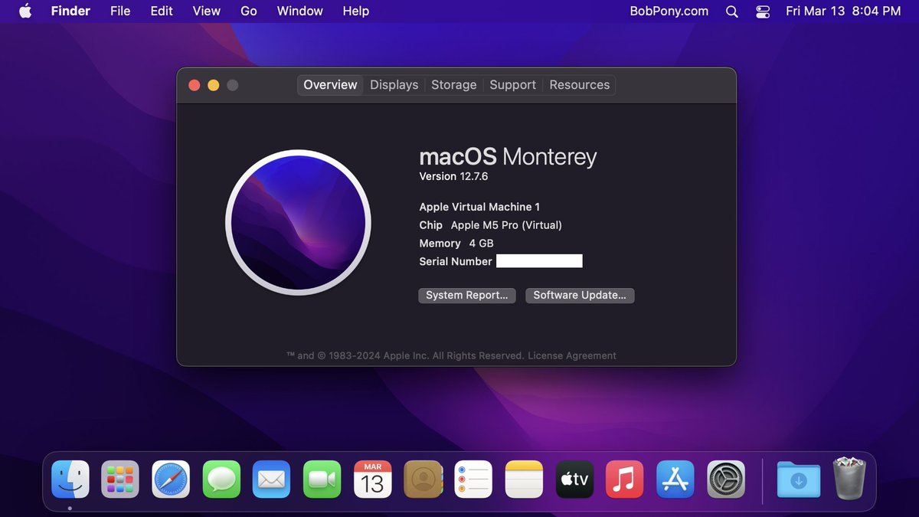Open Music app in Dock
Screen dimensions: 919x517
click(625, 479)
